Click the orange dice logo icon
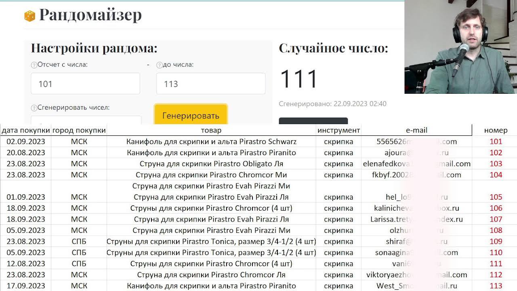The image size is (517, 291). click(29, 16)
